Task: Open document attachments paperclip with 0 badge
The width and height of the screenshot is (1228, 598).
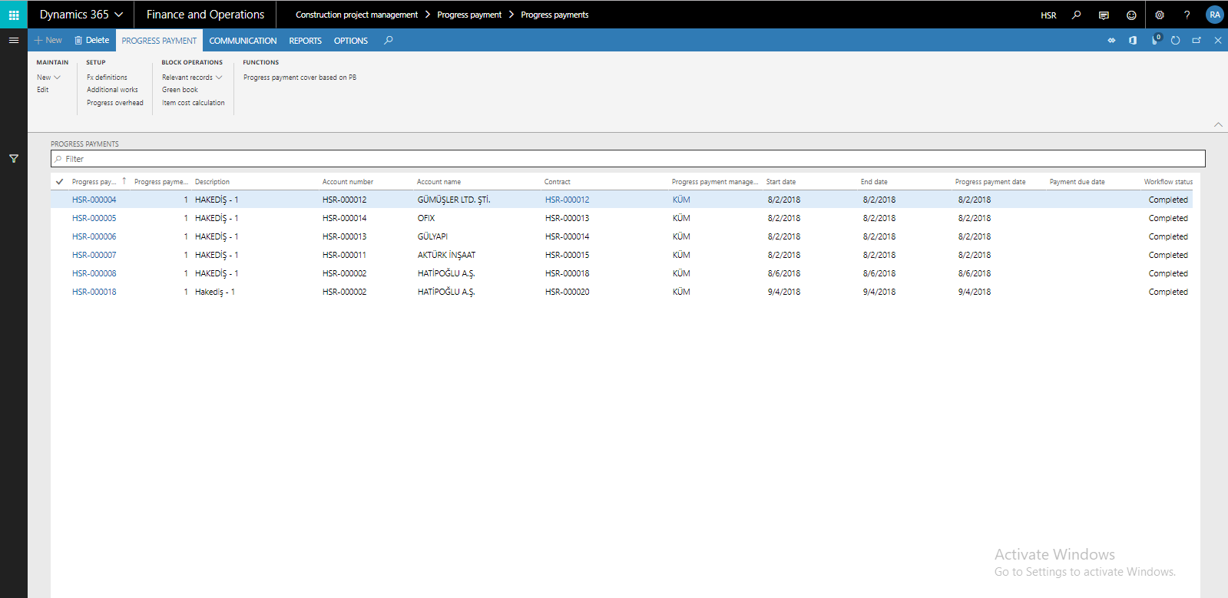Action: [1155, 40]
